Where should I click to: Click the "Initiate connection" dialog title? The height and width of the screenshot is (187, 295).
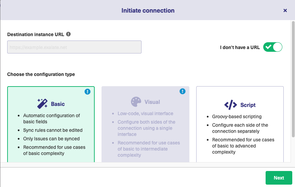click(x=148, y=11)
